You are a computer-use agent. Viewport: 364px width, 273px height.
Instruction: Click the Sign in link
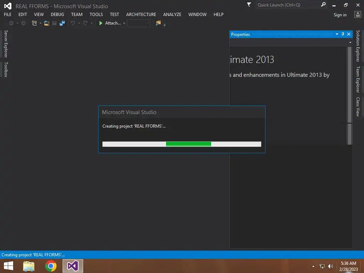340,15
